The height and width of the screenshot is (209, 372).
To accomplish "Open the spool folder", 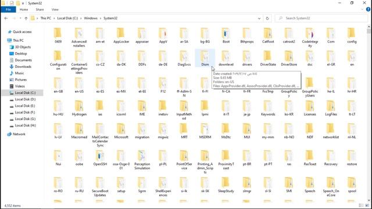I will 352,185.
